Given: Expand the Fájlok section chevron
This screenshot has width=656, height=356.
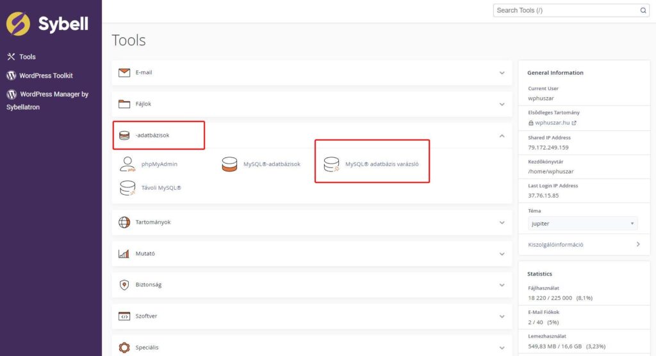Looking at the screenshot, I should click(x=502, y=104).
